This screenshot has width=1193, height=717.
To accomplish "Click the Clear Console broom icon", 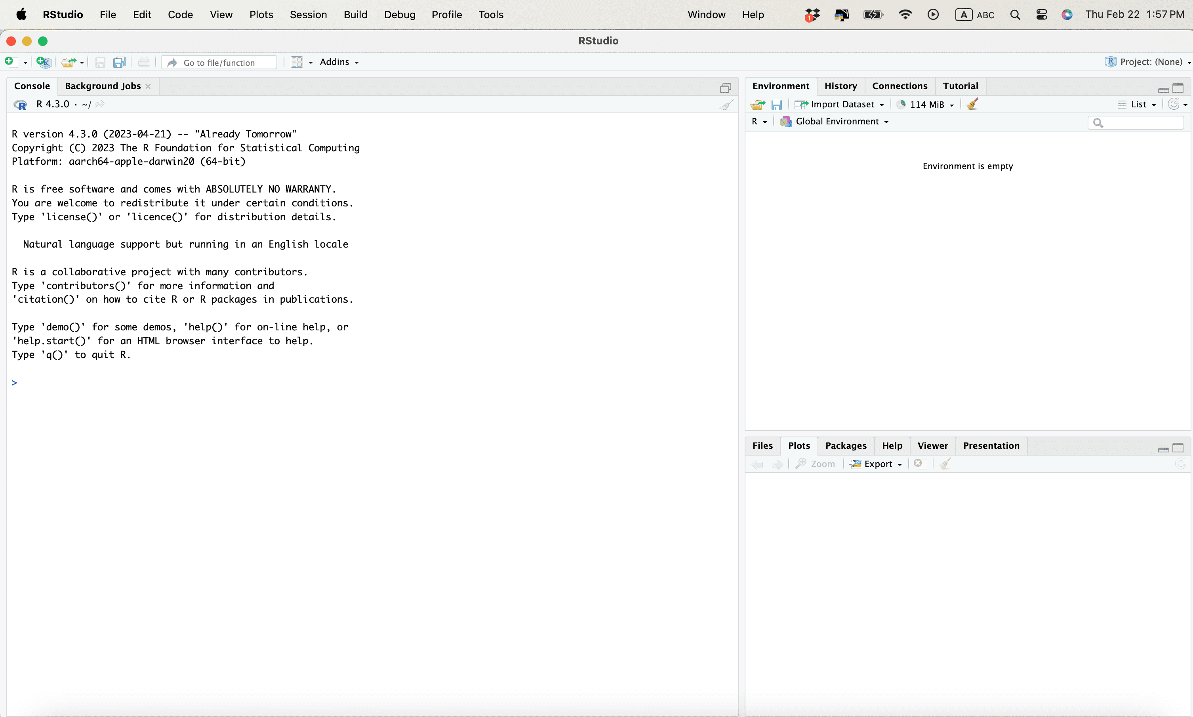I will (x=726, y=104).
